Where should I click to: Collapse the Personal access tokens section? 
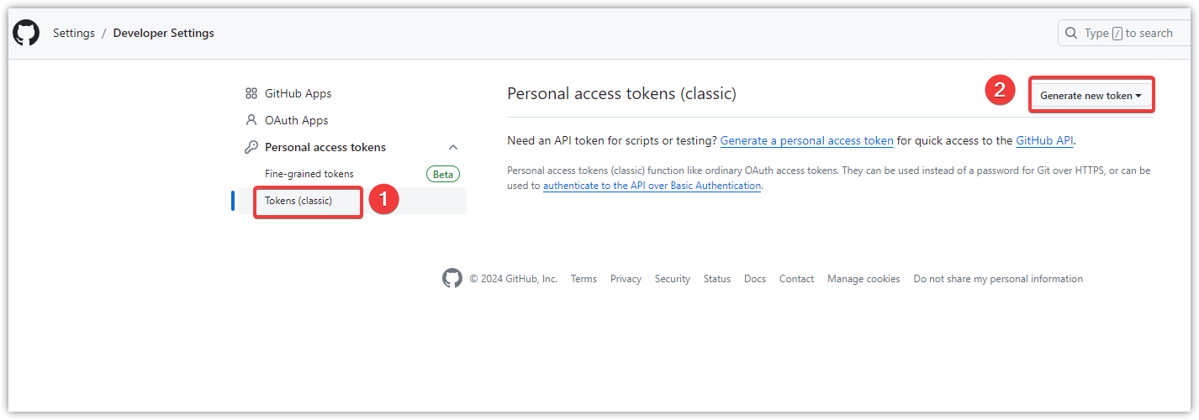453,147
